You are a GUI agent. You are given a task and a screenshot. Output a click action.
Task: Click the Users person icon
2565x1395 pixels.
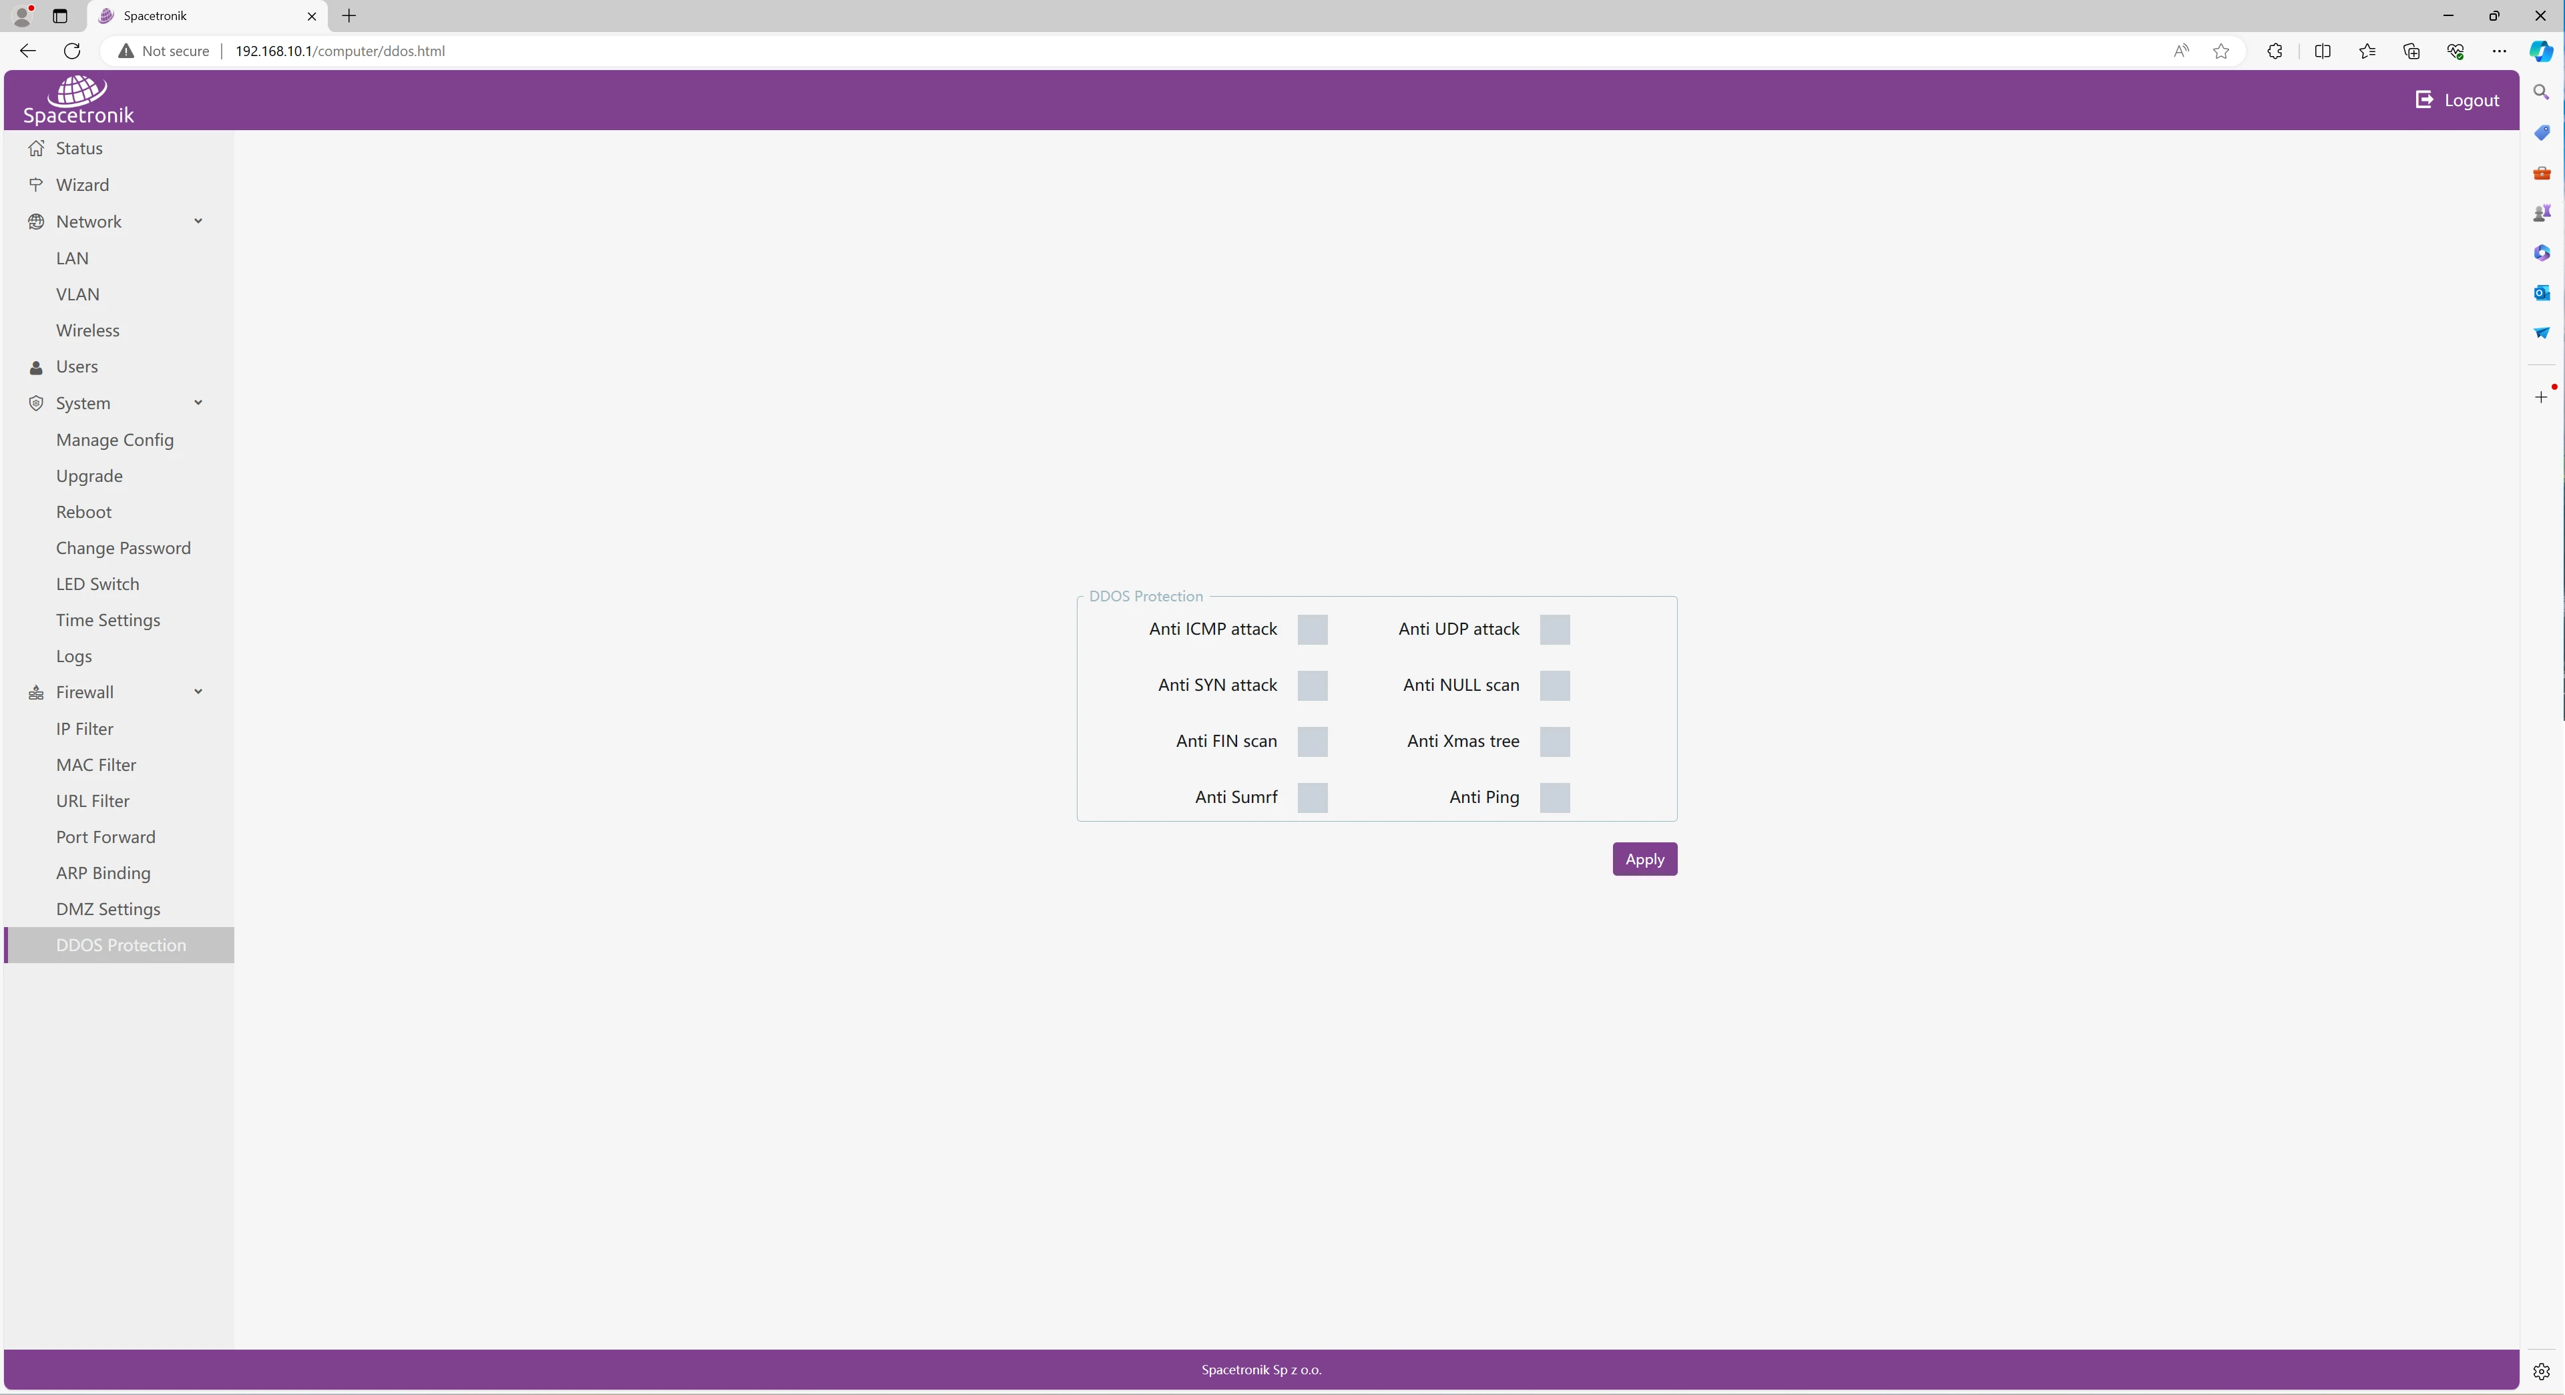point(37,367)
